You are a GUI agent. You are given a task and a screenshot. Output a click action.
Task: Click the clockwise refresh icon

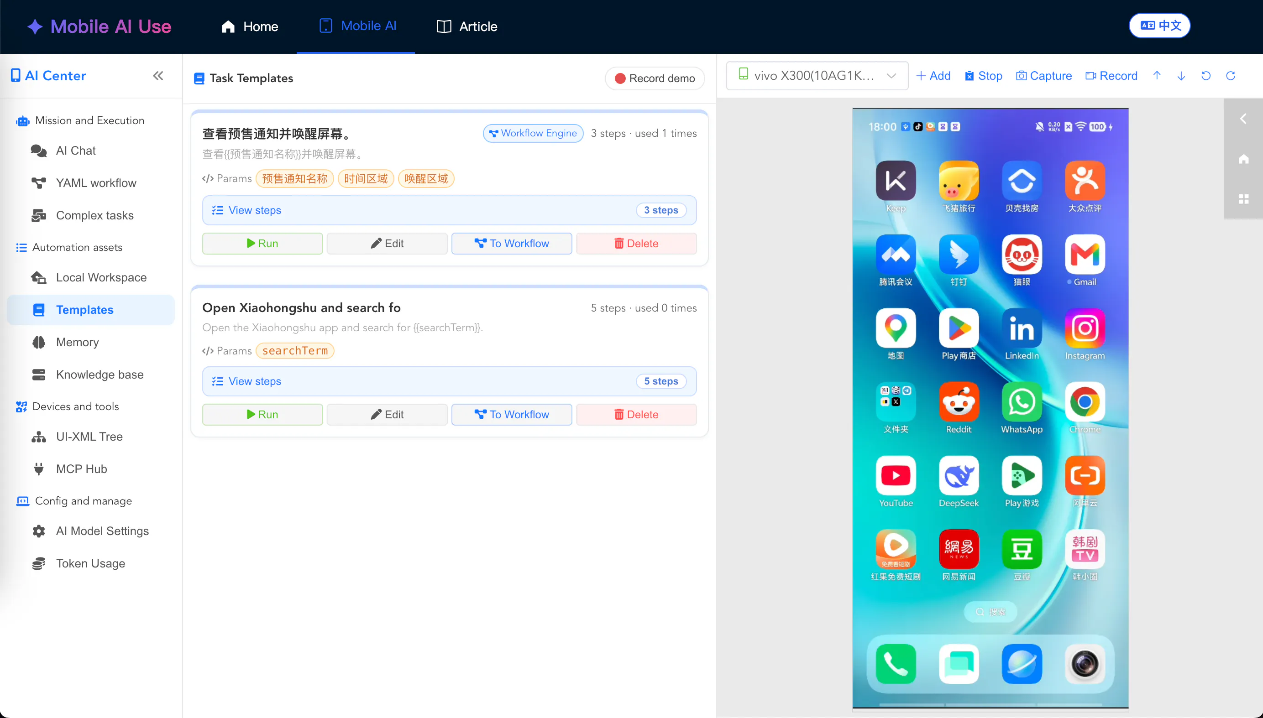[x=1231, y=75]
